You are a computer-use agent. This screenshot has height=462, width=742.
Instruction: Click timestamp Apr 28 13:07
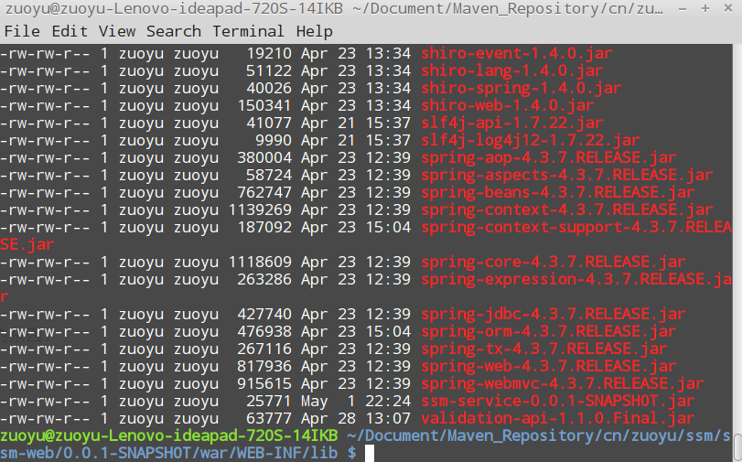[x=356, y=419]
